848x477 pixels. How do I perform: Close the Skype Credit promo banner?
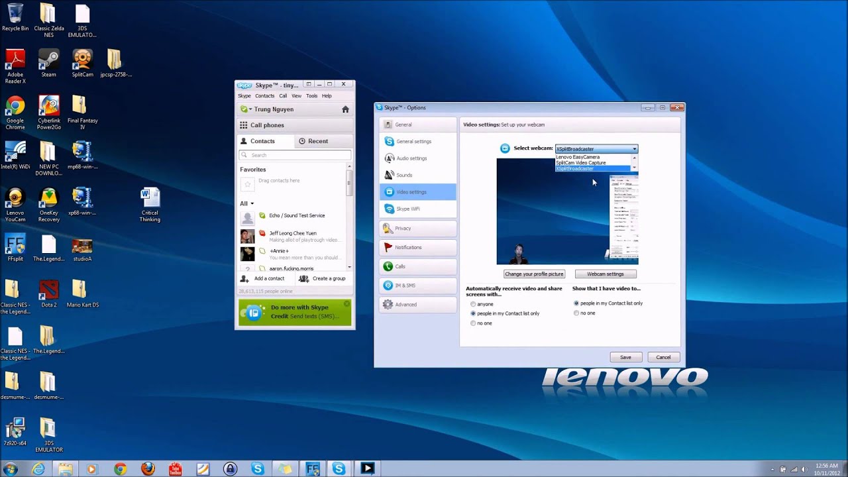pyautogui.click(x=346, y=304)
